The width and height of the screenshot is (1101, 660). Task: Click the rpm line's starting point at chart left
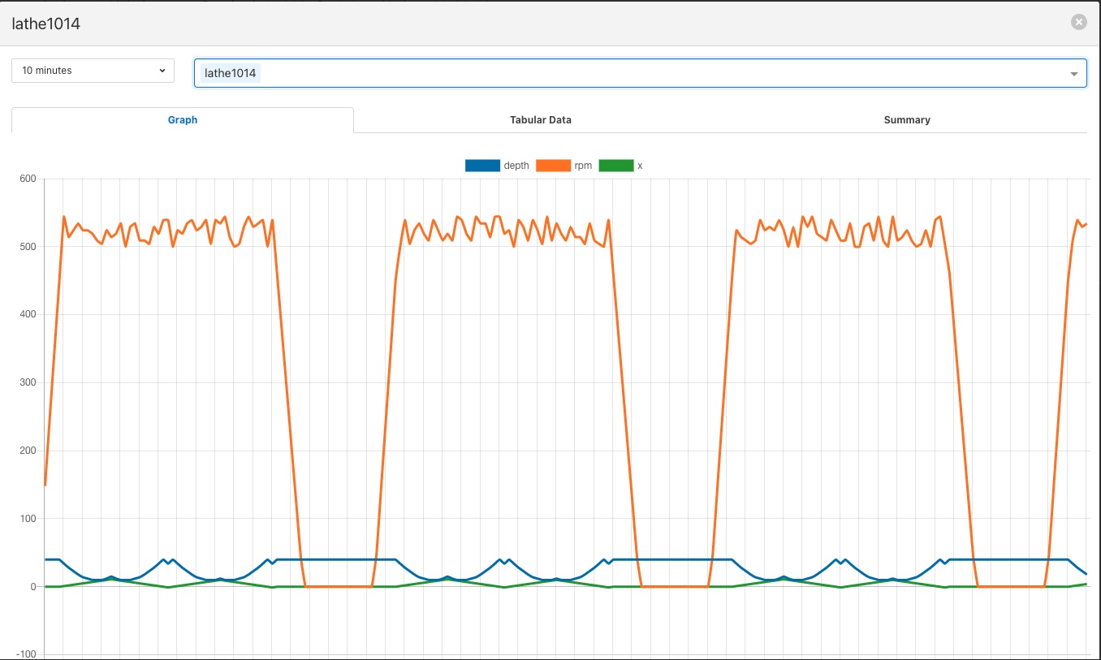point(45,485)
